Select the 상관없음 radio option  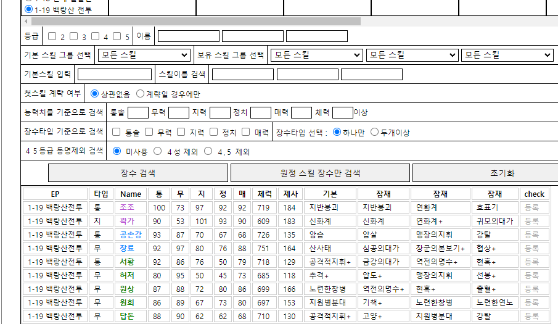[94, 94]
